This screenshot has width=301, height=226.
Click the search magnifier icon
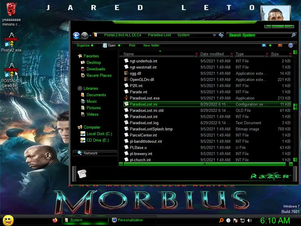click(x=294, y=35)
